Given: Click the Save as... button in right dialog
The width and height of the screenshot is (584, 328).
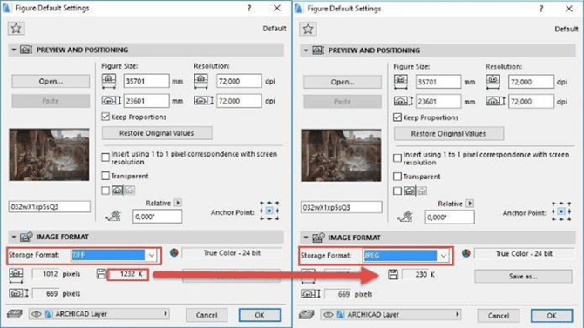Looking at the screenshot, I should point(523,277).
